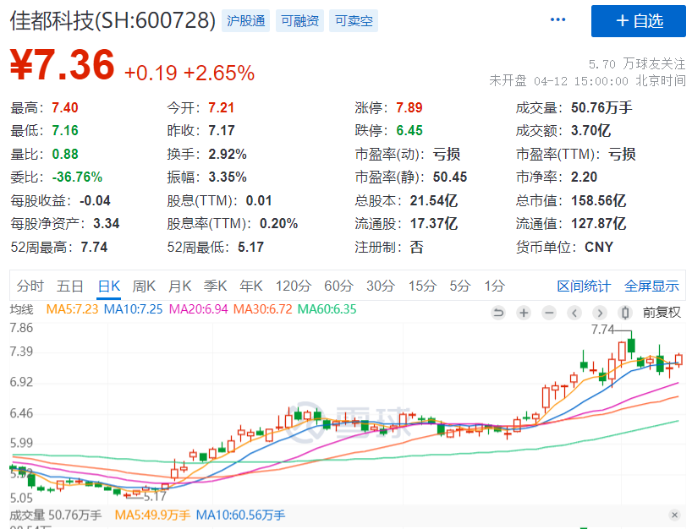Screen dimensions: 692x529
Task: Click the 每股净资产 value 3.34
Action: pyautogui.click(x=107, y=223)
